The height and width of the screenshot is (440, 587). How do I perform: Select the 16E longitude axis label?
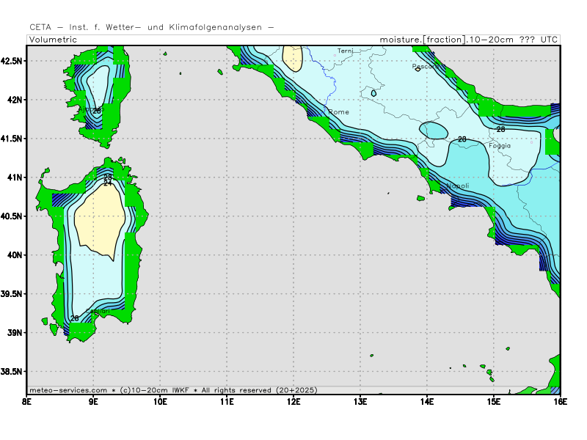(x=560, y=401)
